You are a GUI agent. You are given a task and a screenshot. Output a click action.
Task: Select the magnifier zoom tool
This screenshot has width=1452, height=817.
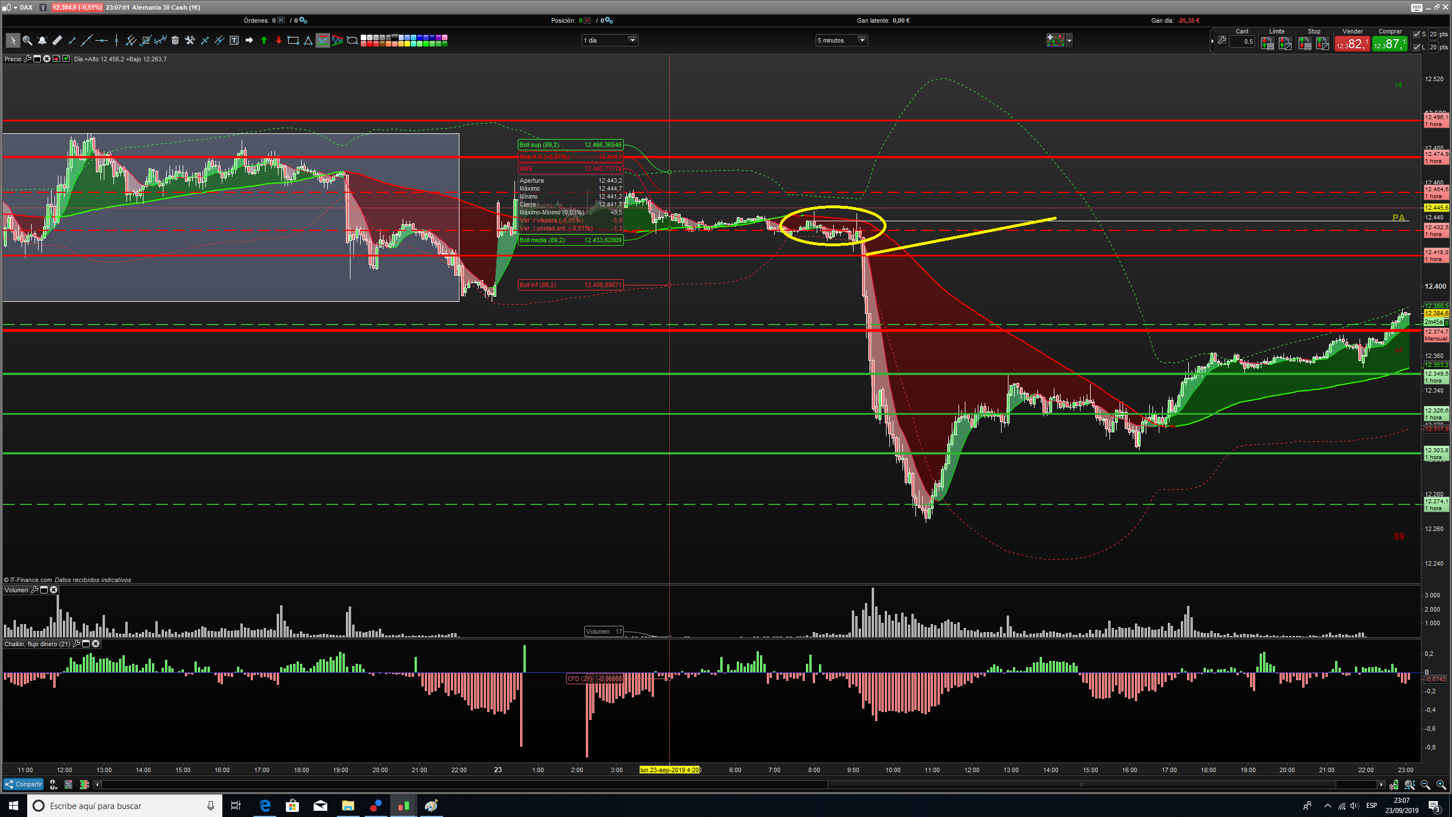pos(27,40)
